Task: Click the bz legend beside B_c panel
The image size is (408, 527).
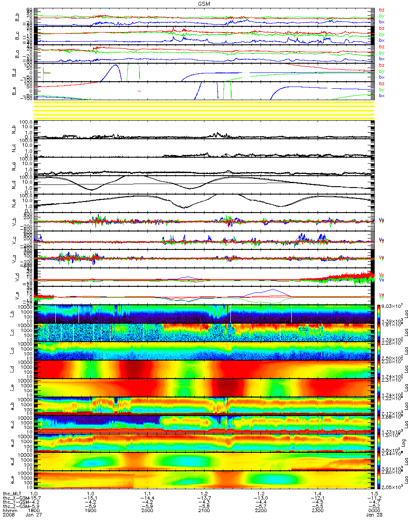Action: click(381, 29)
